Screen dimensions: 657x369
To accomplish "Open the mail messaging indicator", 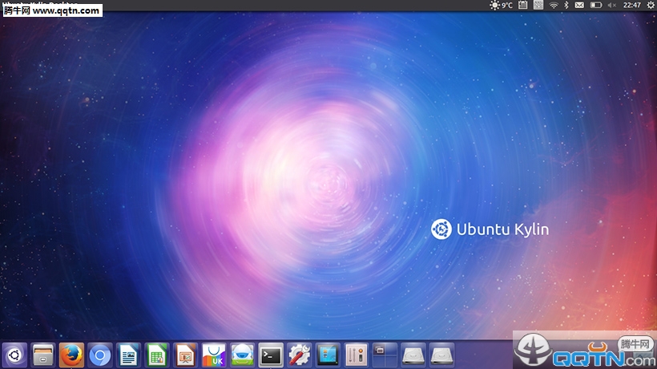I will [x=579, y=5].
